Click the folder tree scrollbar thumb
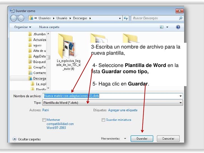Viewport: 204px width, 153px height. tap(48, 57)
